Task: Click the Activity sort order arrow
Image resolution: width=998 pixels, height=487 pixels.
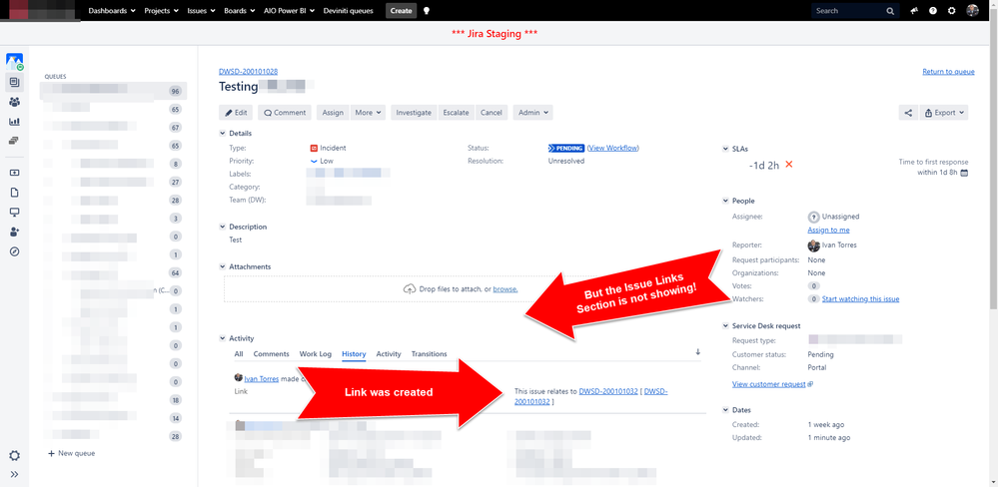Action: [697, 351]
